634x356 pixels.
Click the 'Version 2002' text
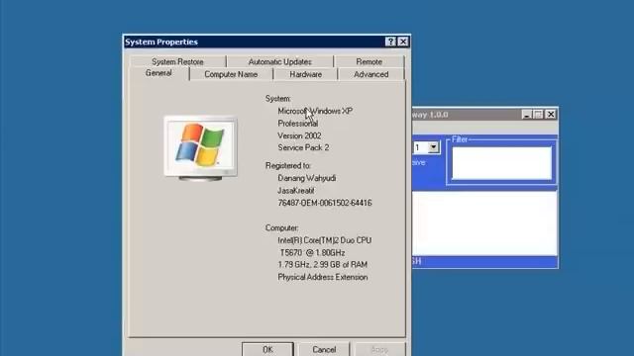pos(299,135)
